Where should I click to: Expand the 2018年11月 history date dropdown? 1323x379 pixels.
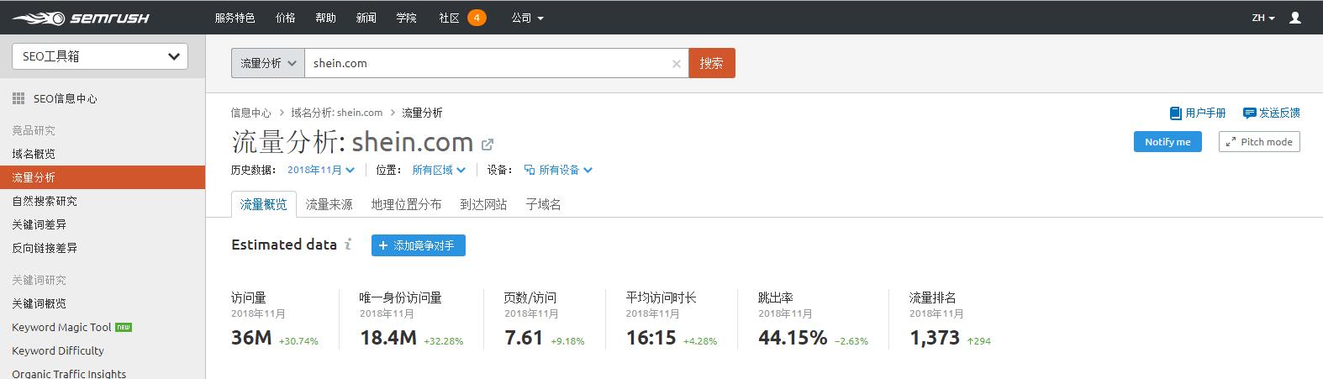click(x=321, y=170)
